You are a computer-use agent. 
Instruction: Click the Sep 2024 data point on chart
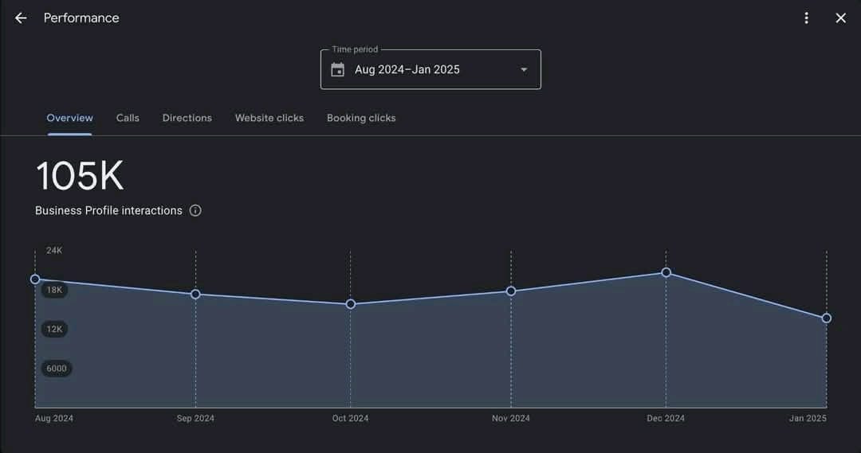tap(195, 295)
